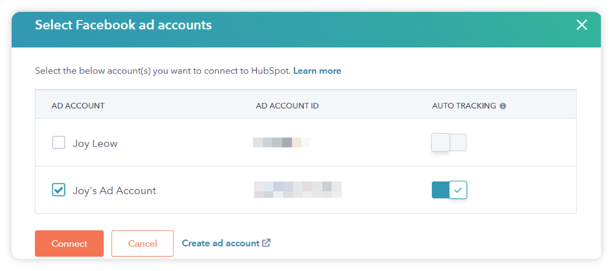Click the blurred account ID for Joy Leow

pos(281,143)
